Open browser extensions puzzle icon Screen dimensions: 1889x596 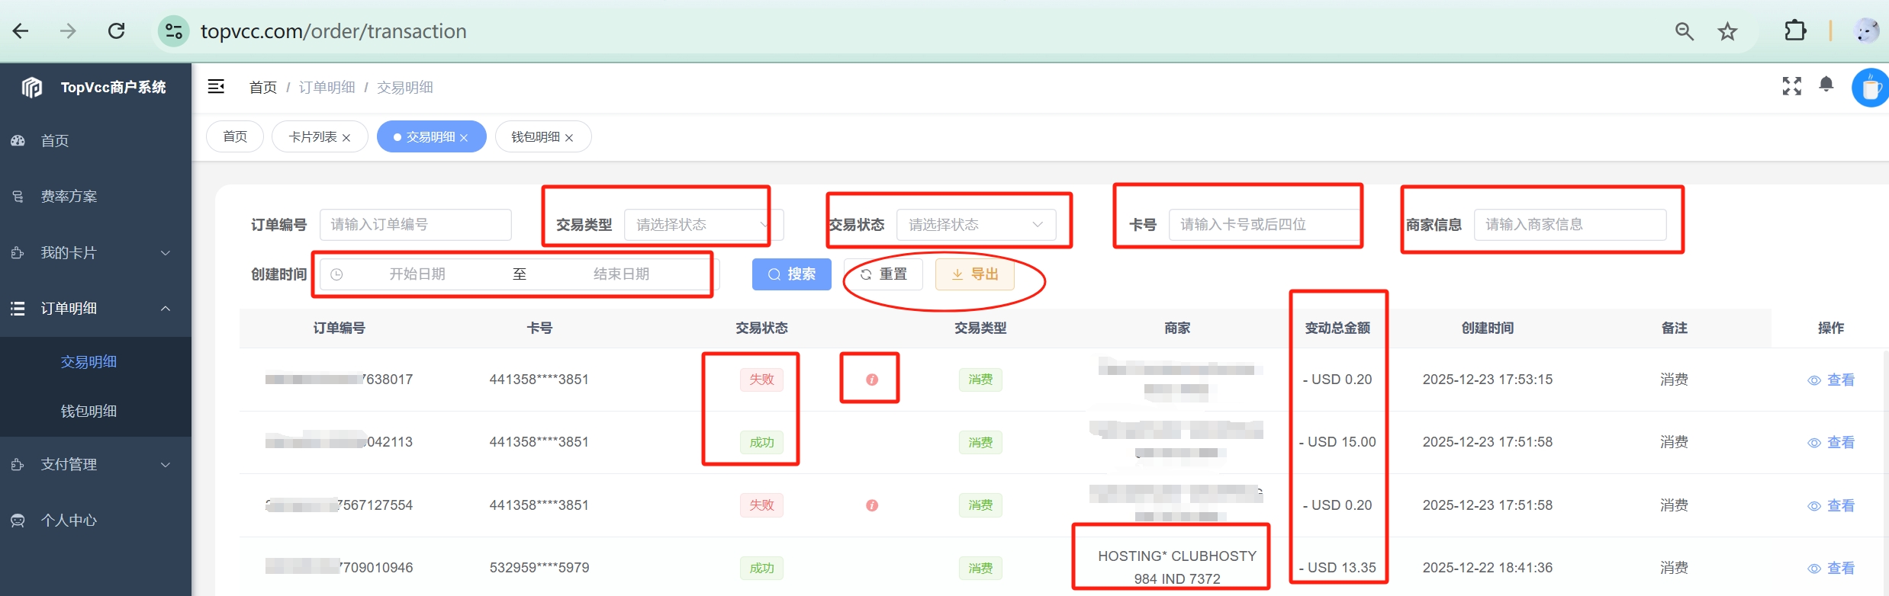coord(1795,31)
